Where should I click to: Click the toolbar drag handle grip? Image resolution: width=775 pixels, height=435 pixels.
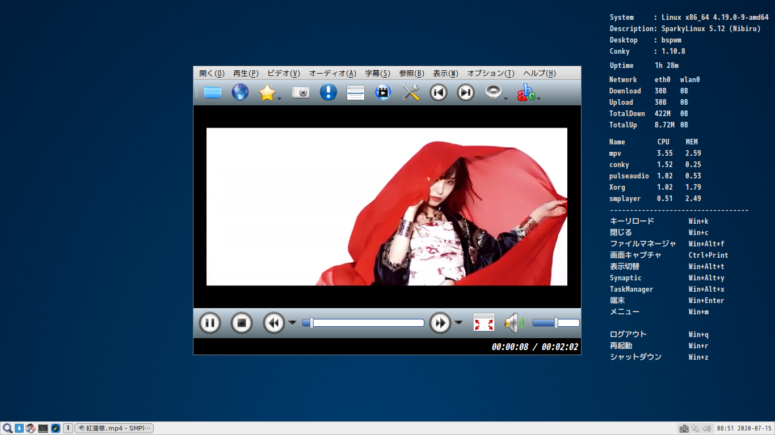click(x=197, y=92)
